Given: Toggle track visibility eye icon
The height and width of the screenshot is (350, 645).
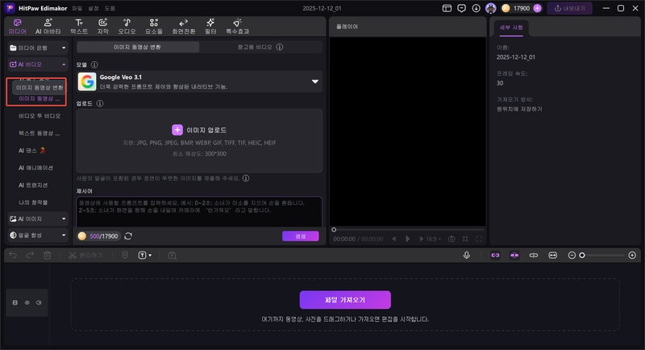Looking at the screenshot, I should (27, 302).
